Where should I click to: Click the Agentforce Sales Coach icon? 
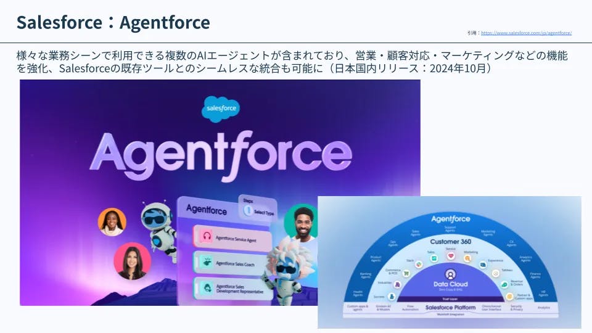(x=207, y=261)
